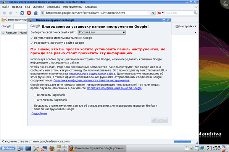Viewport: 229px width, 152px height.
Task: Click the site identity icon in the URL bar
Action: click(43, 13)
